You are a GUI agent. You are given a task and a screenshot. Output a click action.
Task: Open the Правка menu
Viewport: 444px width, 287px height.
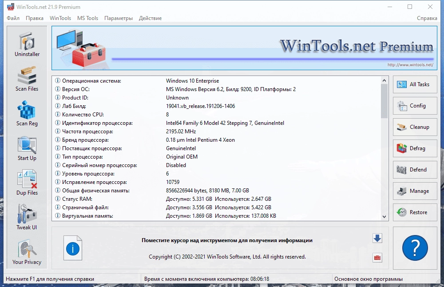click(35, 18)
